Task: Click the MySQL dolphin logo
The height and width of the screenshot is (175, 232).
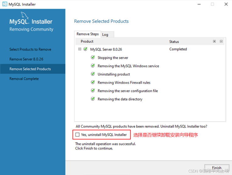Action: (x=25, y=15)
